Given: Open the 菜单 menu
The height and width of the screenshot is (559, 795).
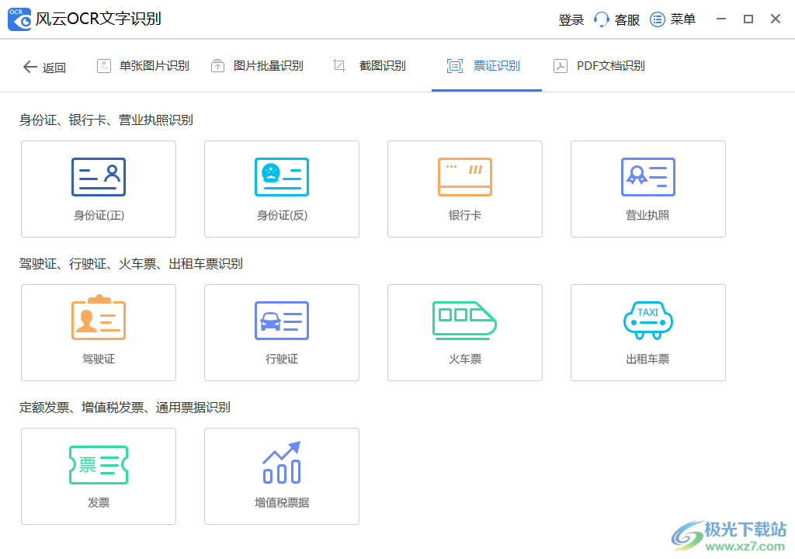Looking at the screenshot, I should [x=683, y=19].
